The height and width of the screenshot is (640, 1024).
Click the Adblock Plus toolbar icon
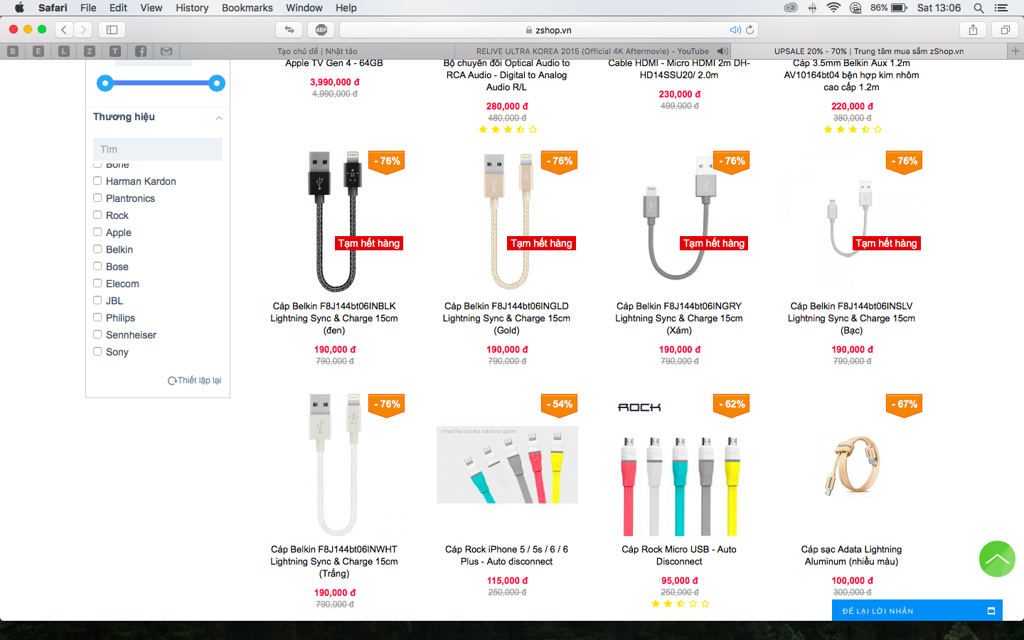(x=321, y=30)
